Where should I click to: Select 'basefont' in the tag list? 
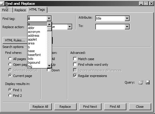pos(37,55)
